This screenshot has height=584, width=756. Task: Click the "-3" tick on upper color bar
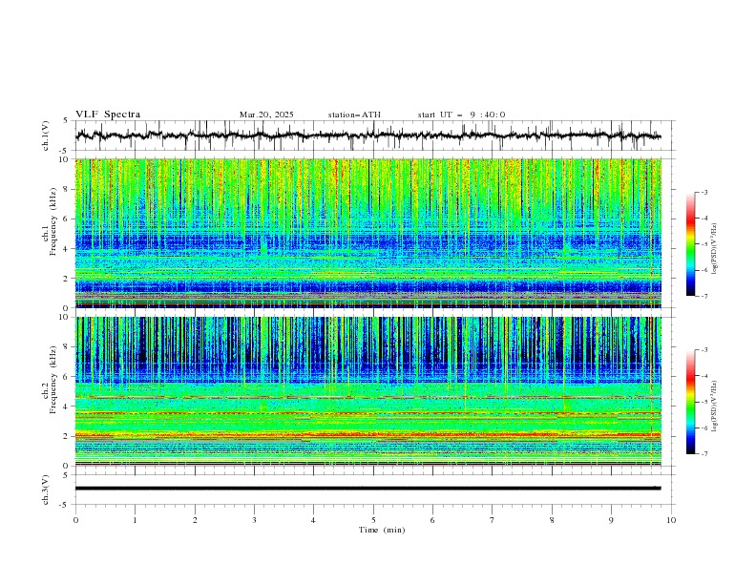(704, 192)
